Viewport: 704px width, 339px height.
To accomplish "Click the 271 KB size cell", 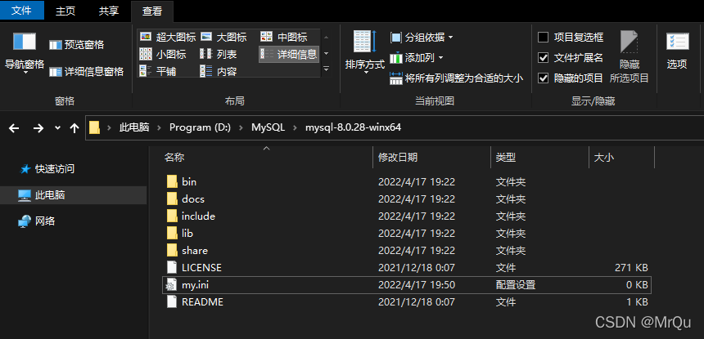I will (x=631, y=268).
